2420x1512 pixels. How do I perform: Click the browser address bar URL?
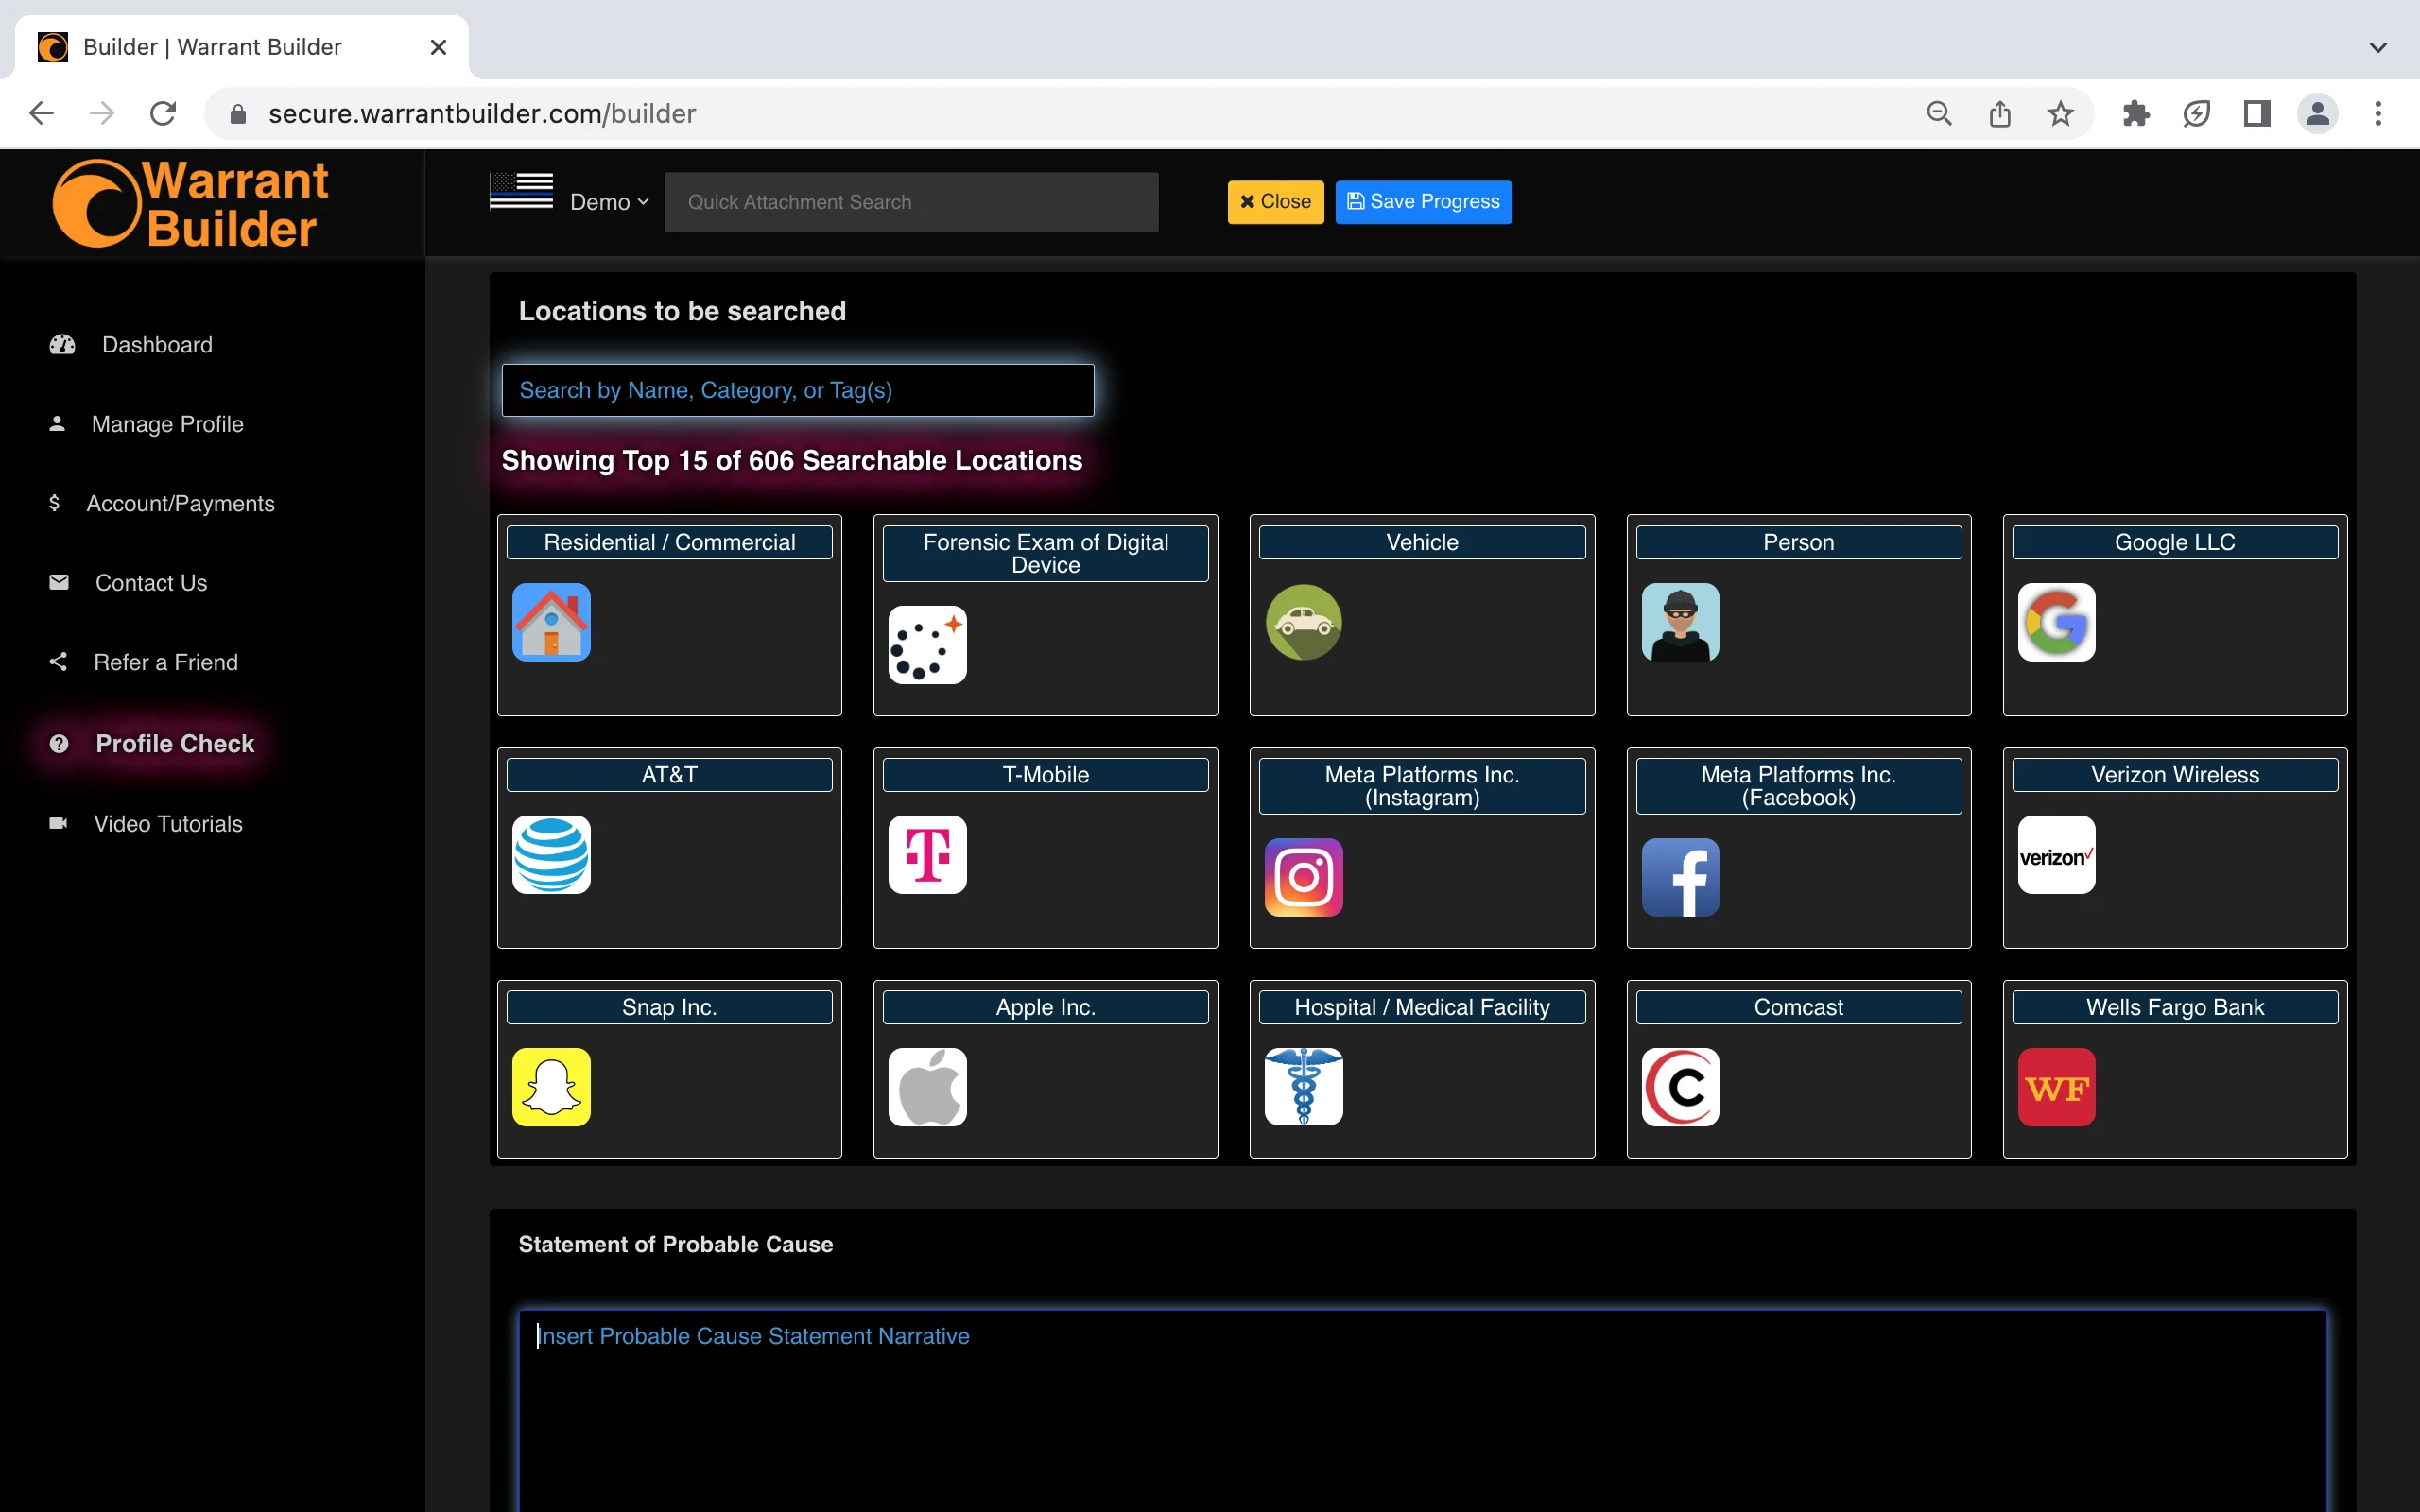pos(482,114)
